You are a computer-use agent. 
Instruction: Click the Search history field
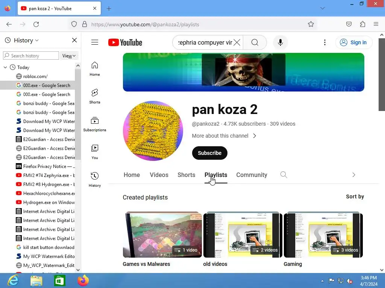pyautogui.click(x=31, y=55)
